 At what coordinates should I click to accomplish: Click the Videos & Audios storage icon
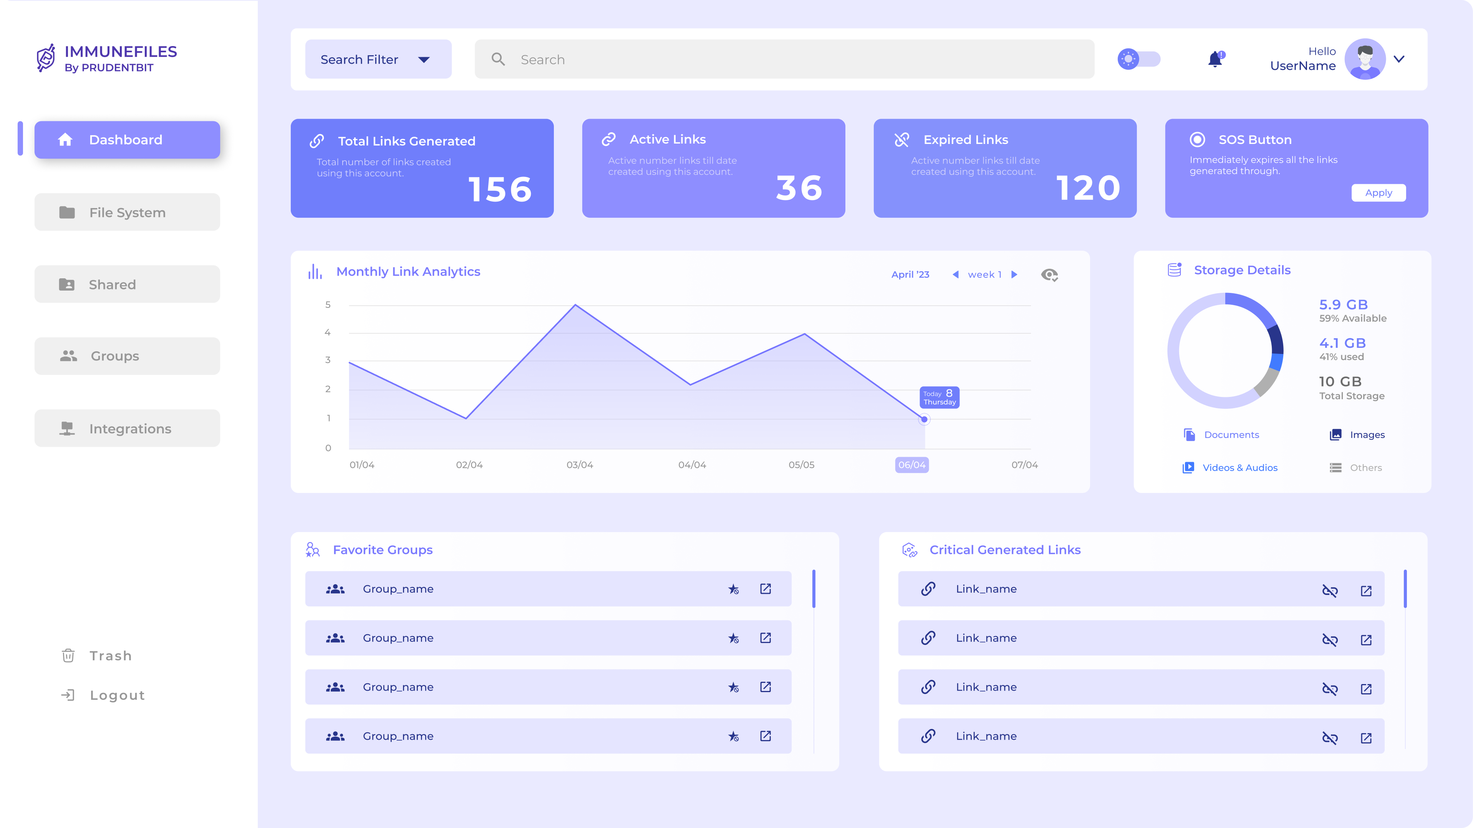[1188, 468]
